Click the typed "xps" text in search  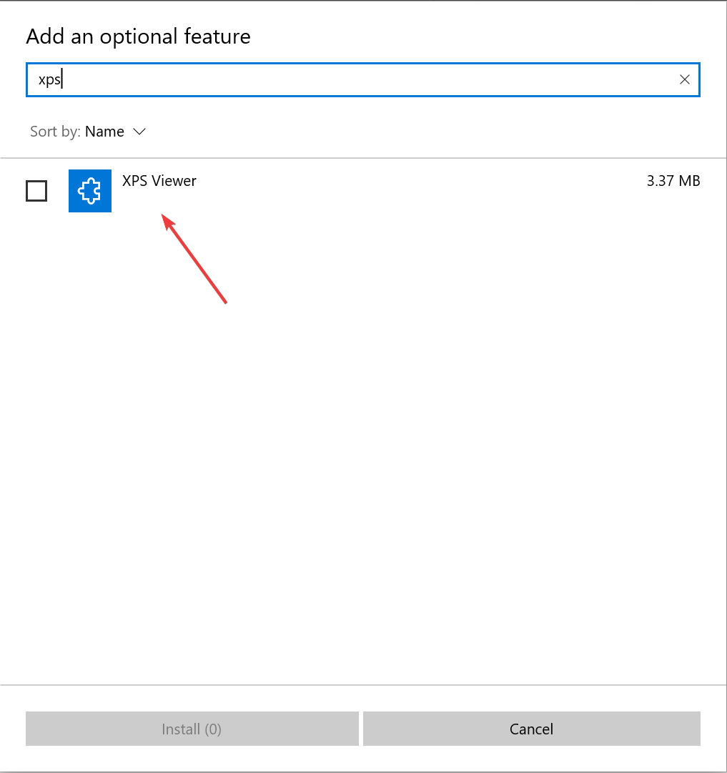coord(49,80)
